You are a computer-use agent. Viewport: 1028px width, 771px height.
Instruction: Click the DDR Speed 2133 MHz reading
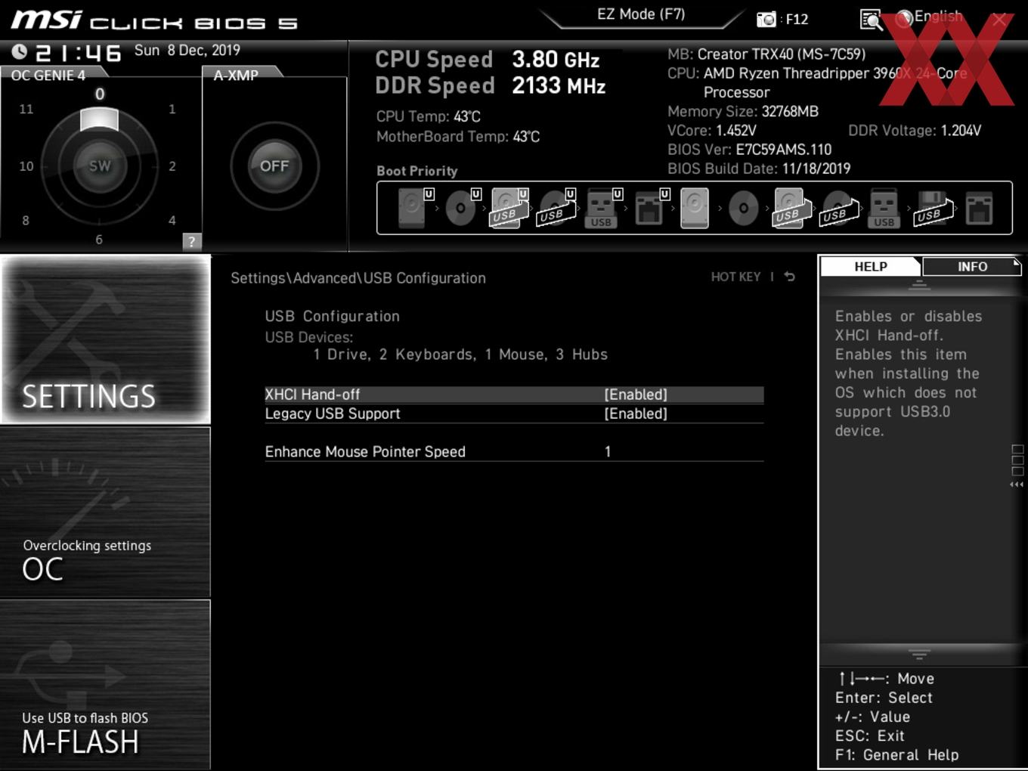tap(491, 85)
